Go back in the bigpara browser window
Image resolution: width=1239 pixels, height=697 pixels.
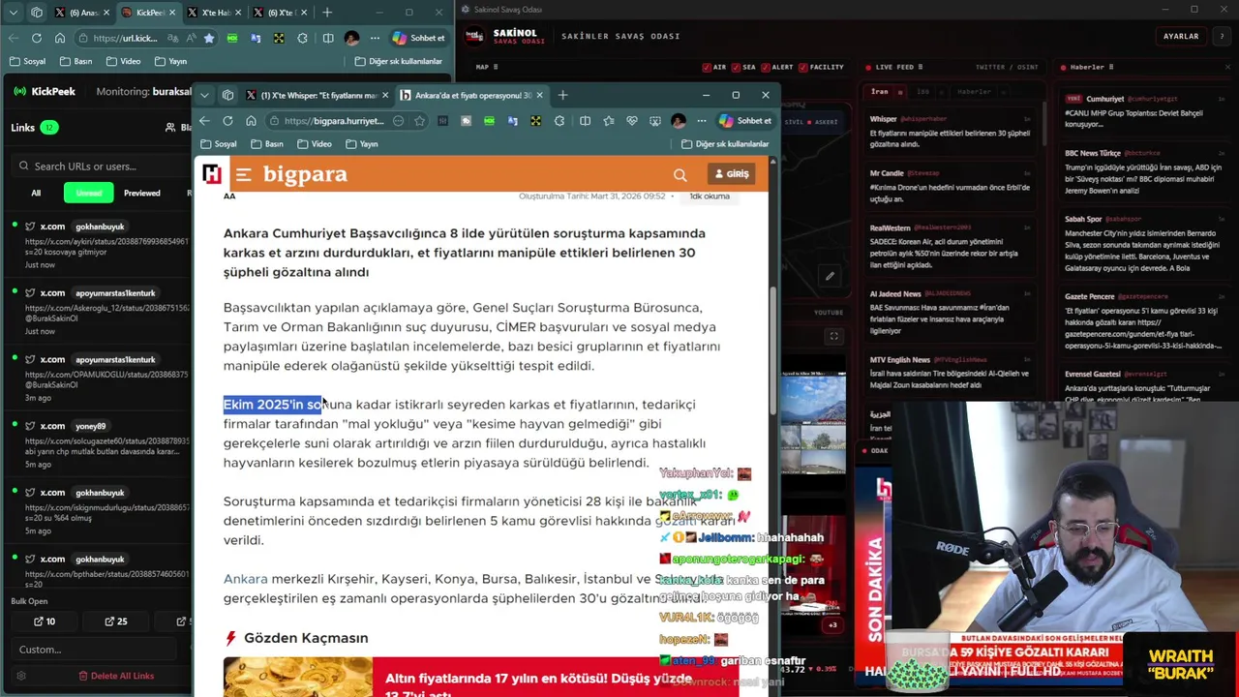tap(204, 121)
